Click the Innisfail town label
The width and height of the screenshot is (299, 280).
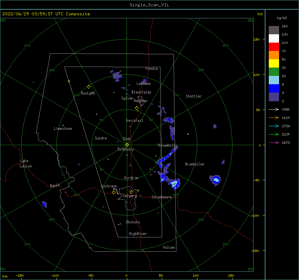(134, 121)
